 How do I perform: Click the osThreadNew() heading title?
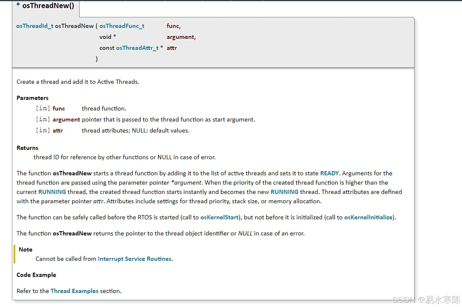[48, 6]
